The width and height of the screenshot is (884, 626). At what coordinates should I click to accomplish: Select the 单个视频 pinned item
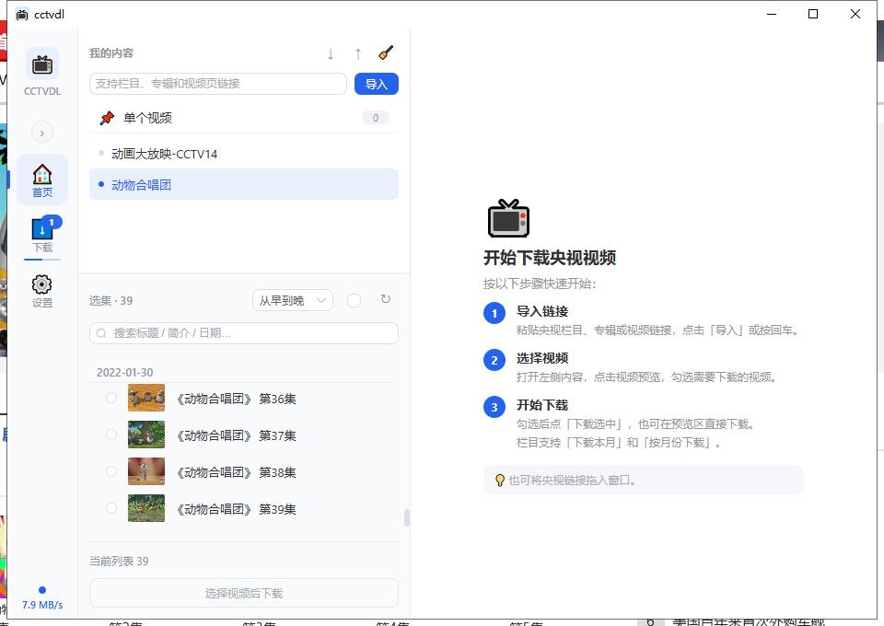[x=243, y=118]
